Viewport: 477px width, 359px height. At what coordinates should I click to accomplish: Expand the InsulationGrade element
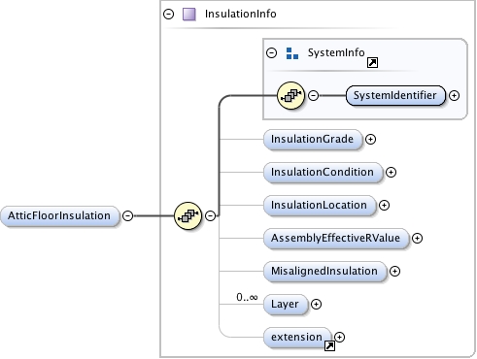point(370,140)
